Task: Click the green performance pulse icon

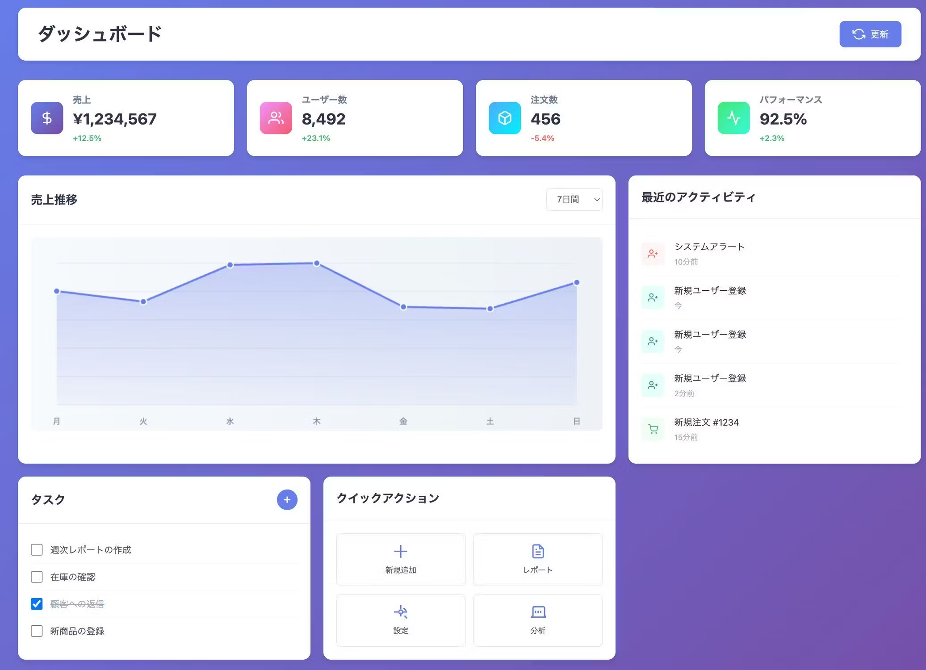Action: tap(733, 118)
